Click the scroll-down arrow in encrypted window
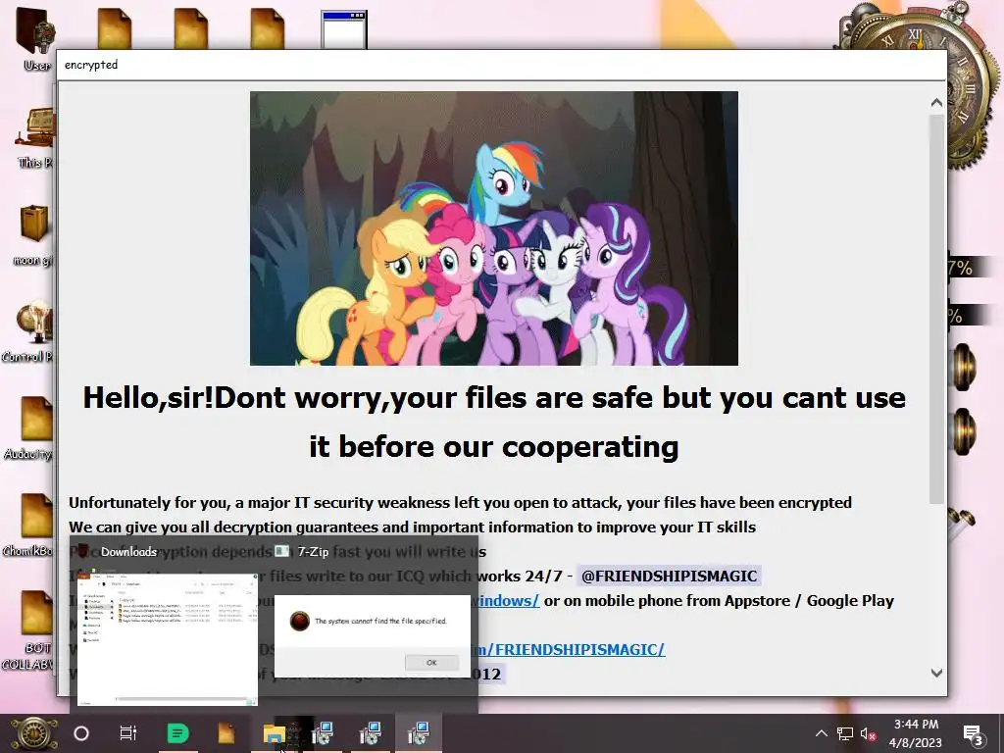The height and width of the screenshot is (753, 1004). pos(936,673)
